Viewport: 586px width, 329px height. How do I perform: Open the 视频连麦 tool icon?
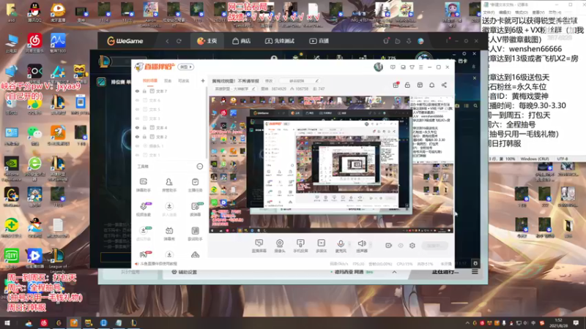coord(143,209)
